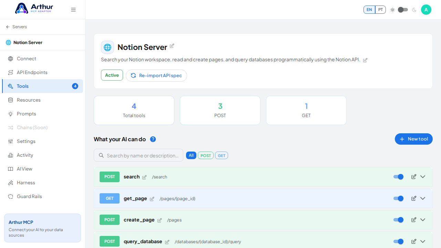
Task: Click the Tools badge showing 4
Action: point(75,86)
